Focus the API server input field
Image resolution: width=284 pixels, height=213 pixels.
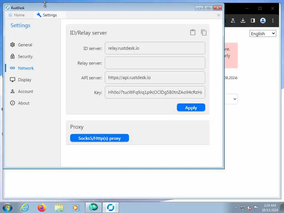coord(155,78)
